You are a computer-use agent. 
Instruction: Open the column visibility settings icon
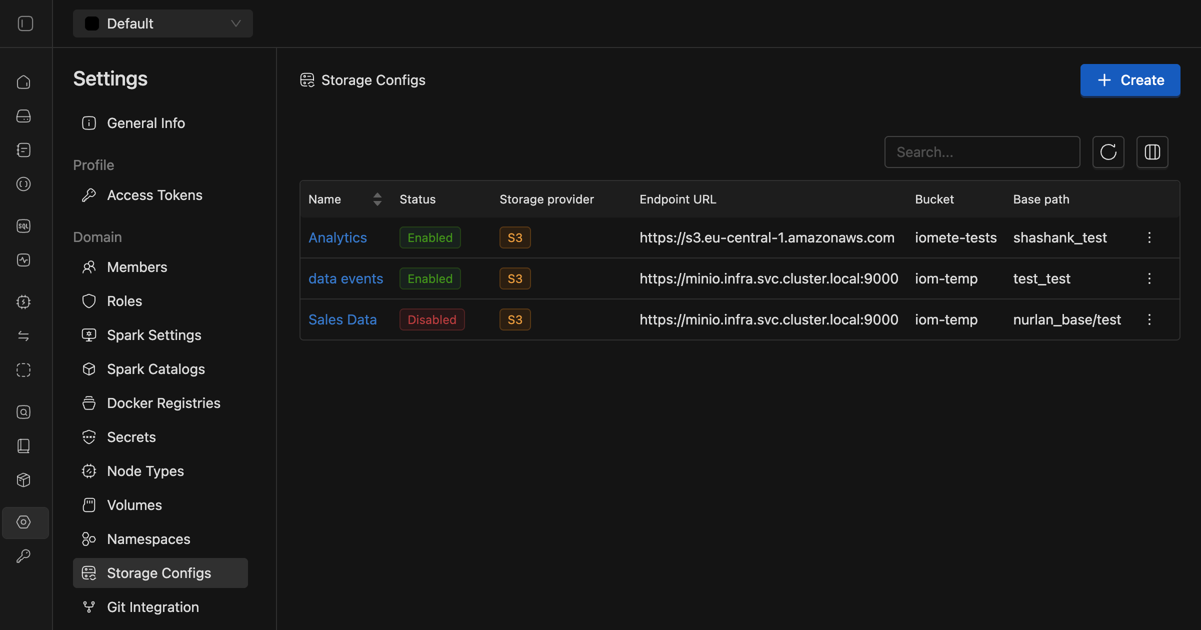coord(1152,152)
